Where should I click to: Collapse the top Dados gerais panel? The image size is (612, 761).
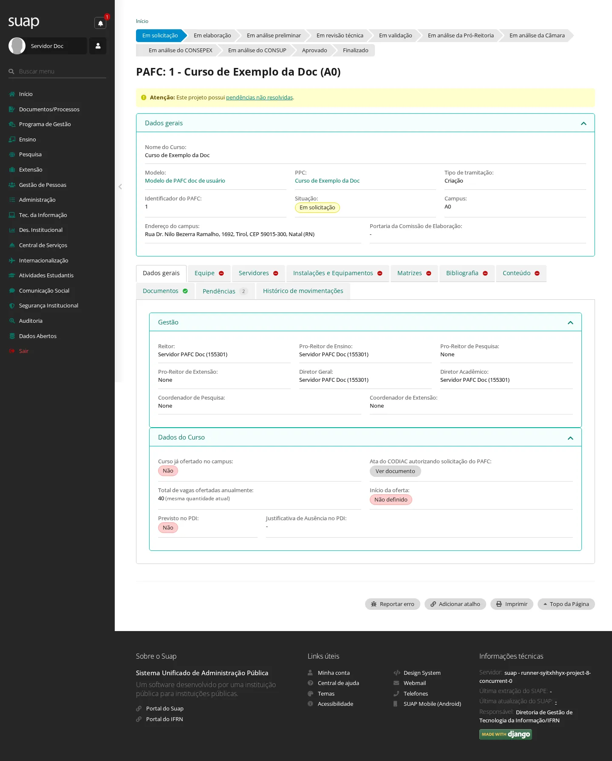coord(584,123)
